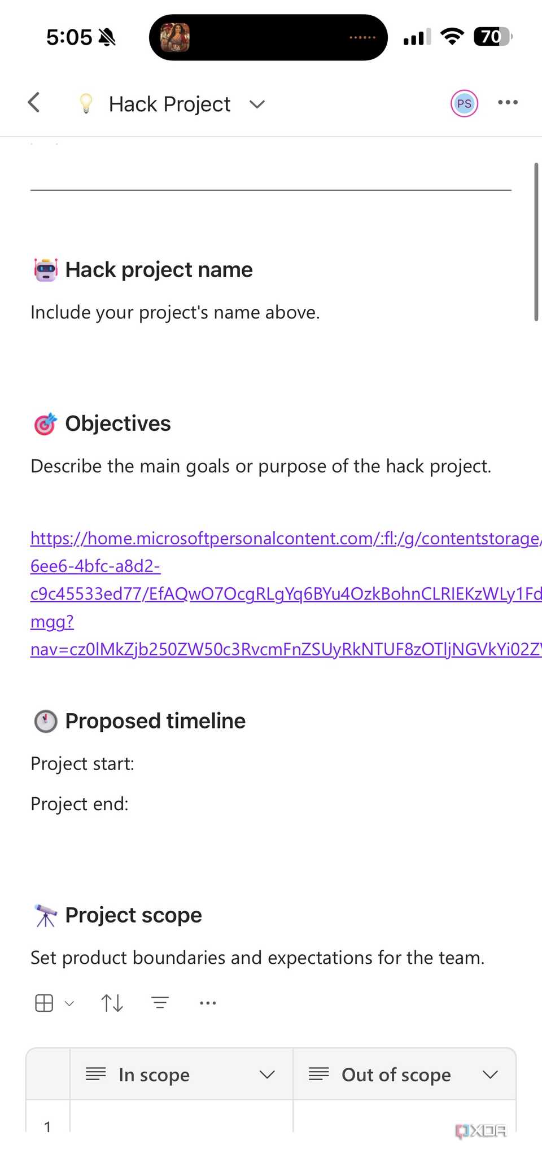Select the In scope column header label
Image resolution: width=542 pixels, height=1175 pixels.
(x=154, y=1074)
